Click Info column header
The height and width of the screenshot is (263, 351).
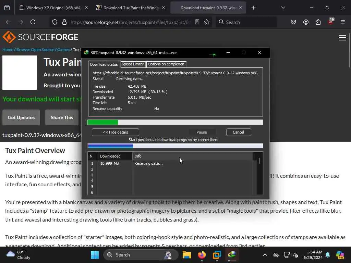click(192, 156)
